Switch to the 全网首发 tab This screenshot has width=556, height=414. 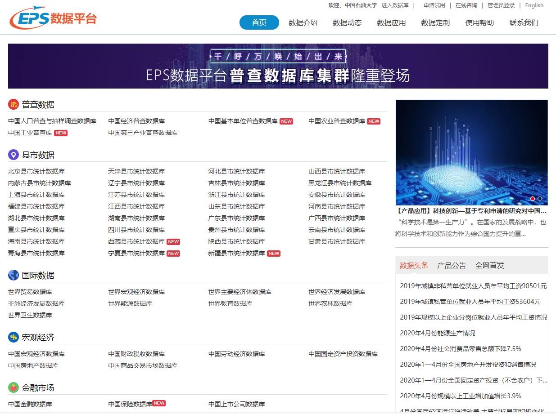pos(489,265)
